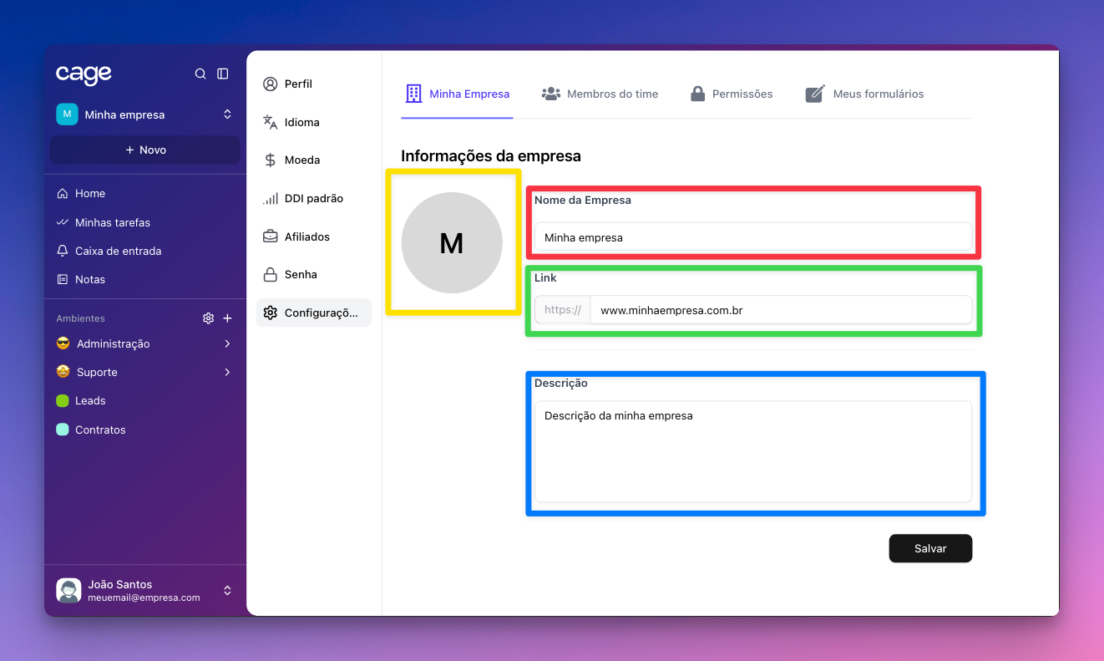Screen dimensions: 1104x661
Task: Expand the Suporte environment chevron
Action: 227,372
